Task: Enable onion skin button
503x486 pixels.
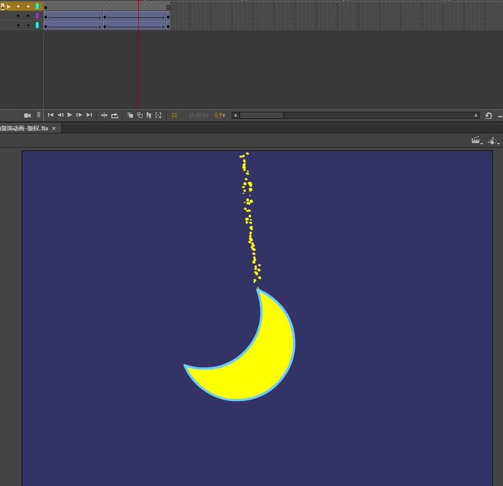Action: (130, 115)
